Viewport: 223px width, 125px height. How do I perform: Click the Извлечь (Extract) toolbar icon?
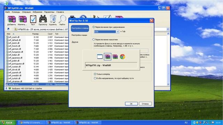coord(22,19)
